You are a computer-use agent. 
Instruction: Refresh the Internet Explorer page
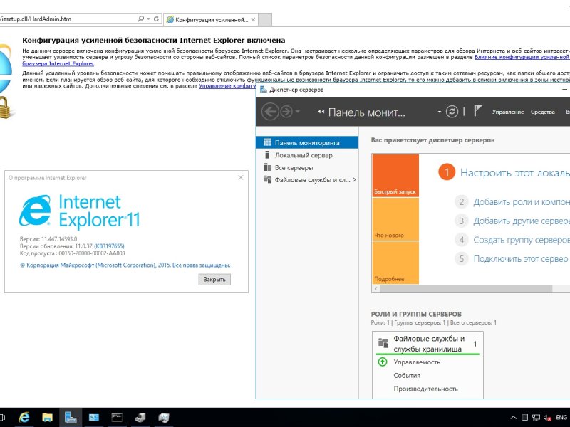coord(156,19)
